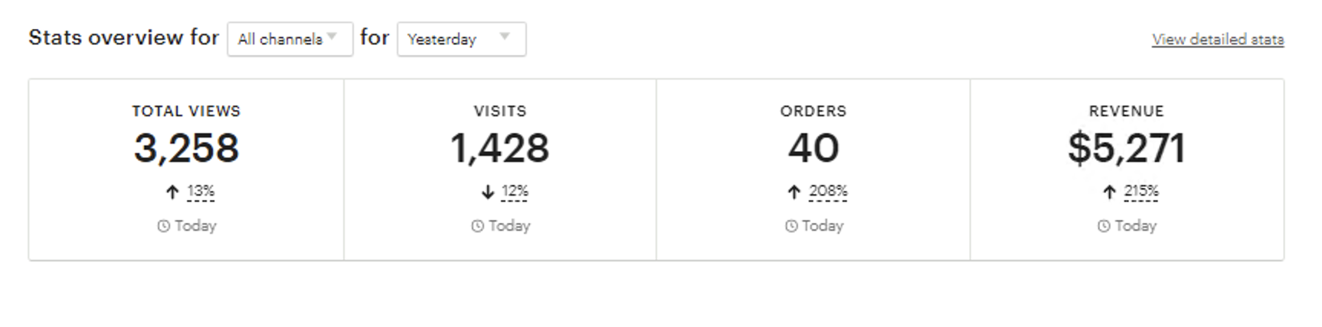The height and width of the screenshot is (327, 1322).
Task: Click the 215% change under Revenue
Action: point(1141,192)
